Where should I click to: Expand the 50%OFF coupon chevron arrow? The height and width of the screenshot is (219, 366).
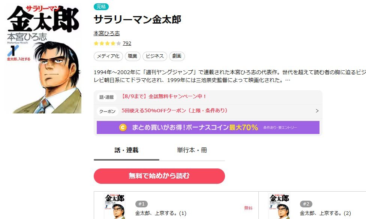pyautogui.click(x=317, y=111)
